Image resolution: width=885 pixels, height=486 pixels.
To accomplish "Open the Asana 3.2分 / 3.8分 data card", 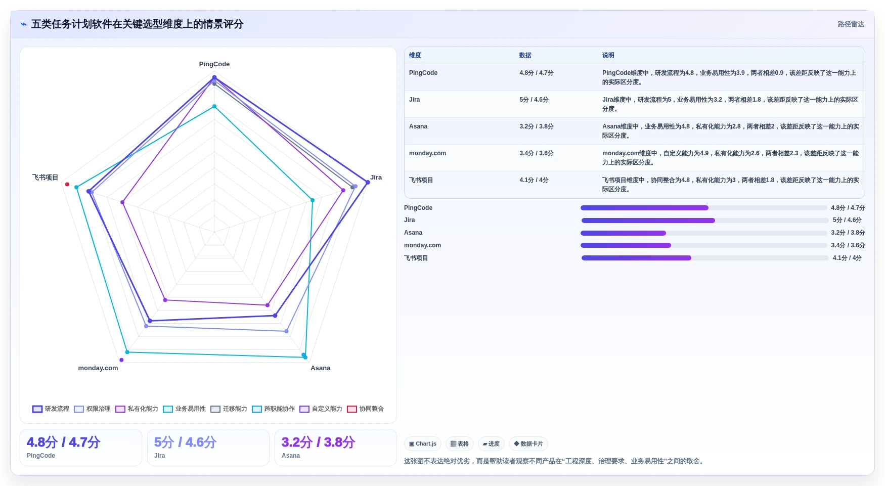I will (336, 448).
